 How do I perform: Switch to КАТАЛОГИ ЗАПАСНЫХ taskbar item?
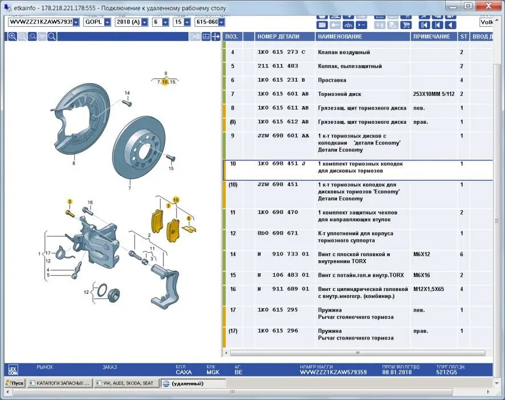coord(60,383)
